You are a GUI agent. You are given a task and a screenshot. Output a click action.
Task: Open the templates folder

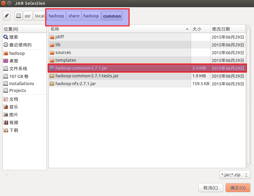(x=66, y=60)
